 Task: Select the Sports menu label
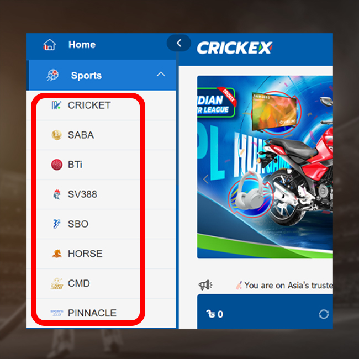click(x=86, y=76)
